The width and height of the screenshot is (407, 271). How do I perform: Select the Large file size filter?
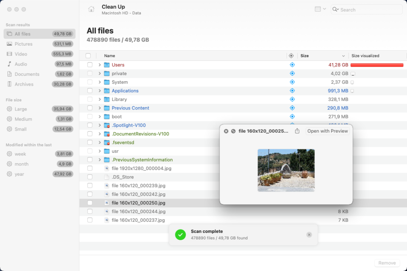tap(21, 109)
